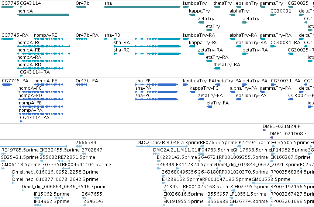Image resolution: width=314 pixels, height=207 pixels.
Task: Select the CG30031 gene label
Action: [x=281, y=11]
